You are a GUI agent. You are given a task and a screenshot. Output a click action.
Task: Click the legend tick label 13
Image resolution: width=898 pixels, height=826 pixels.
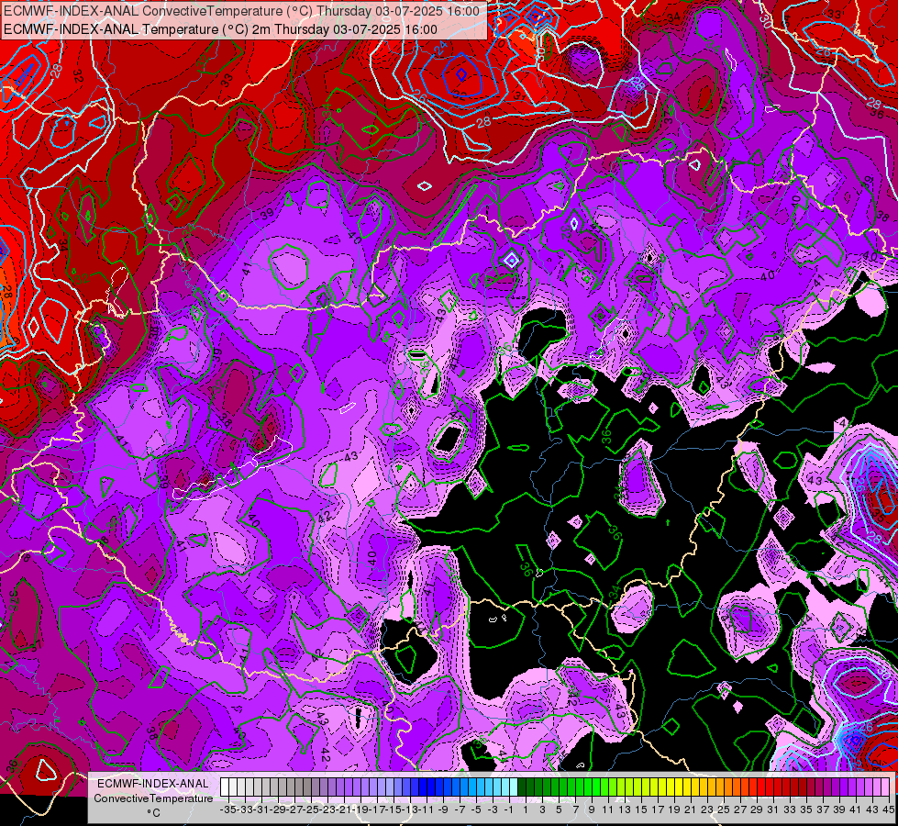pos(625,809)
